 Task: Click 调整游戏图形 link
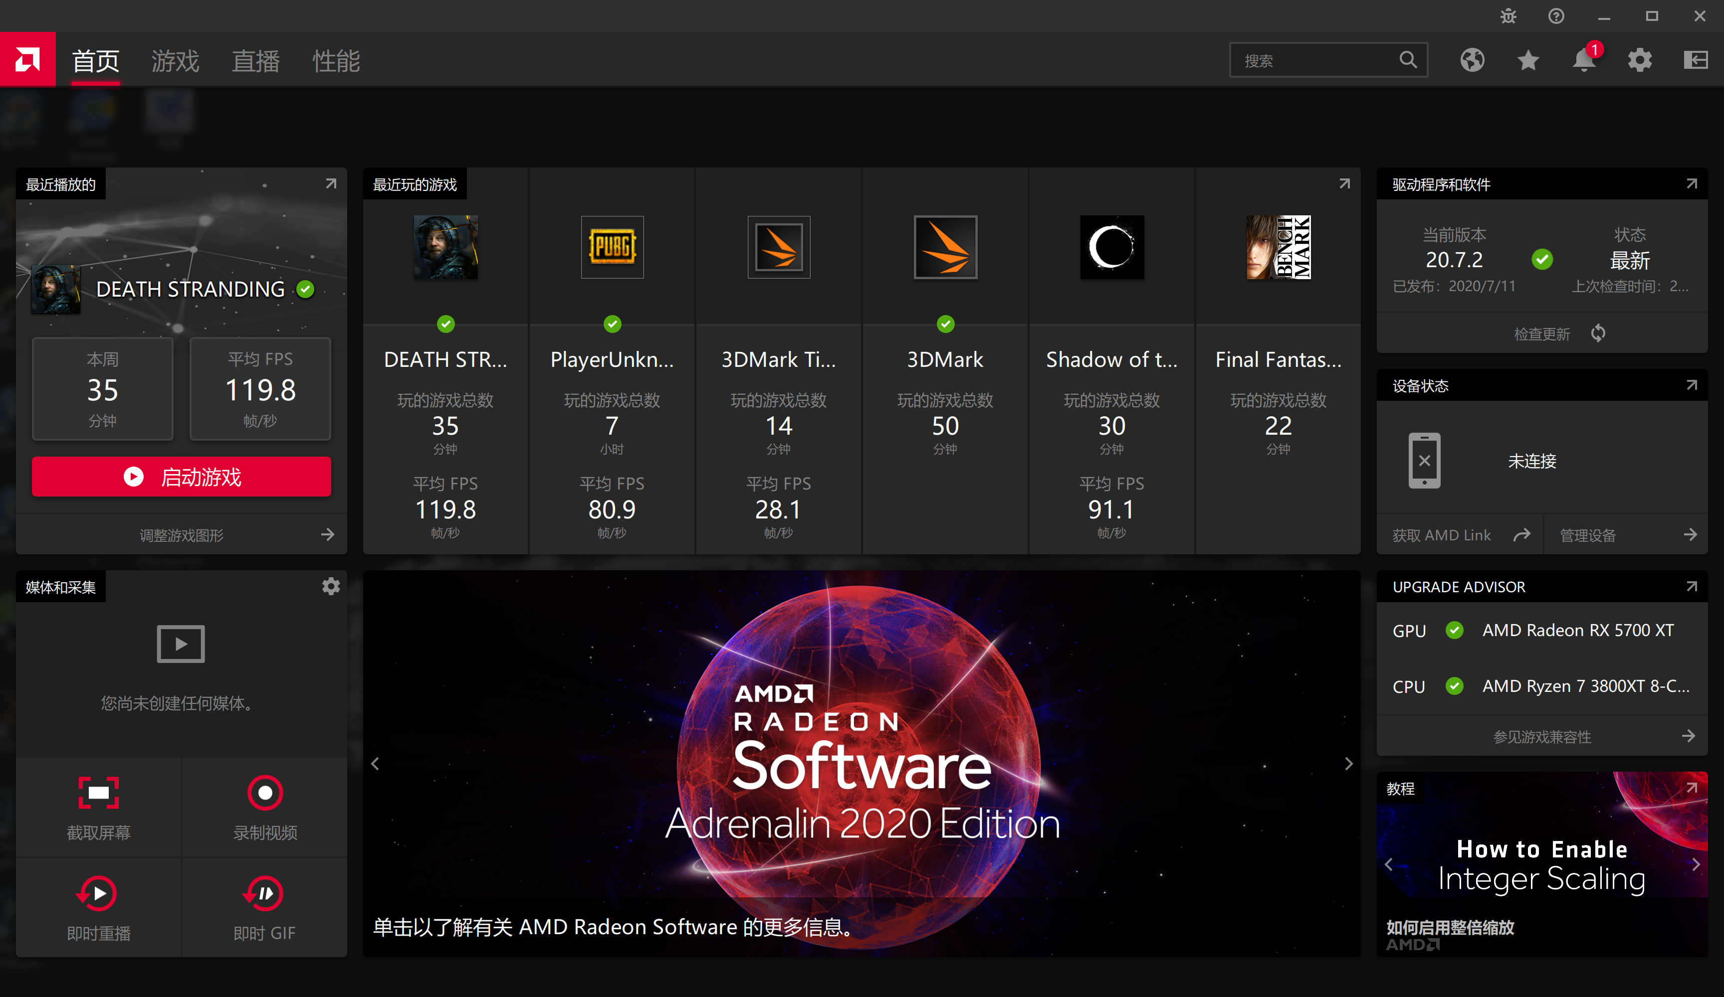pyautogui.click(x=181, y=535)
